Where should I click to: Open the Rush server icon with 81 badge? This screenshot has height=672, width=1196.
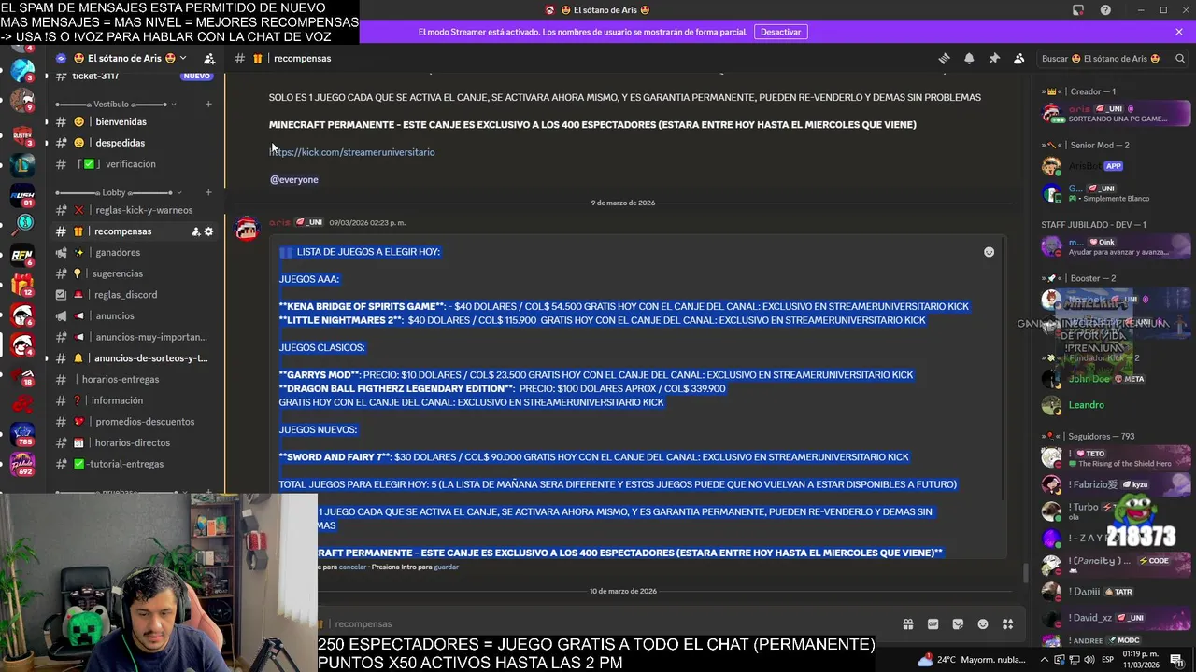[22, 195]
